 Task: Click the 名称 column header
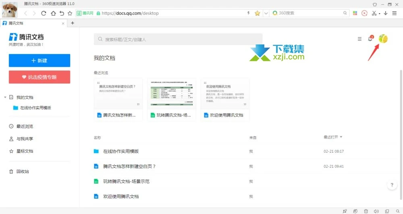point(98,138)
